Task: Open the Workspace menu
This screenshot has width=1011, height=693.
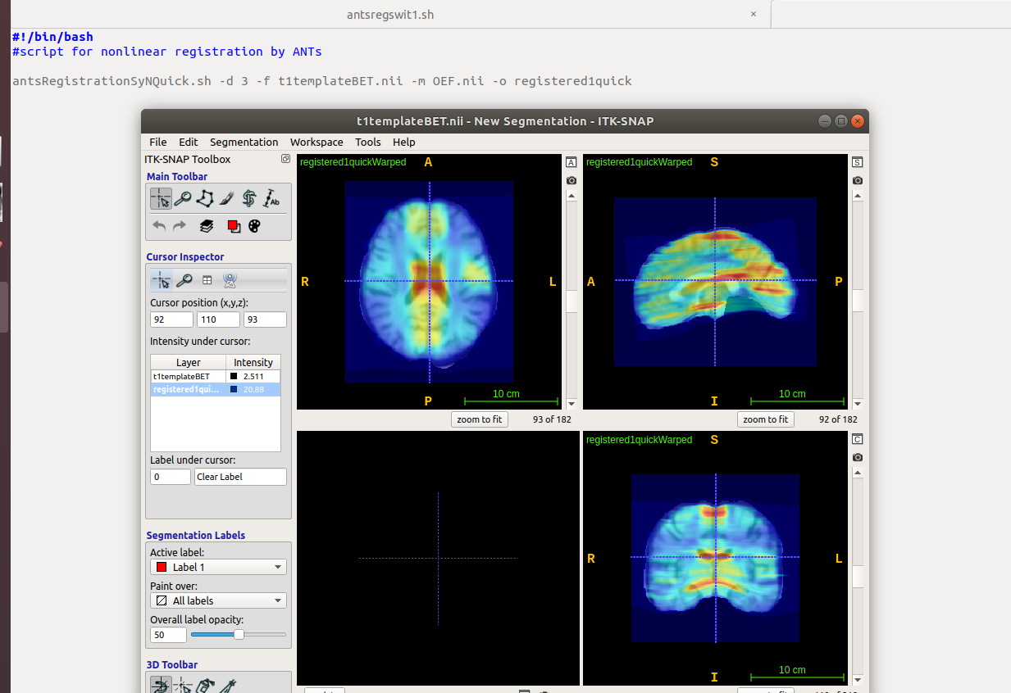Action: point(317,142)
